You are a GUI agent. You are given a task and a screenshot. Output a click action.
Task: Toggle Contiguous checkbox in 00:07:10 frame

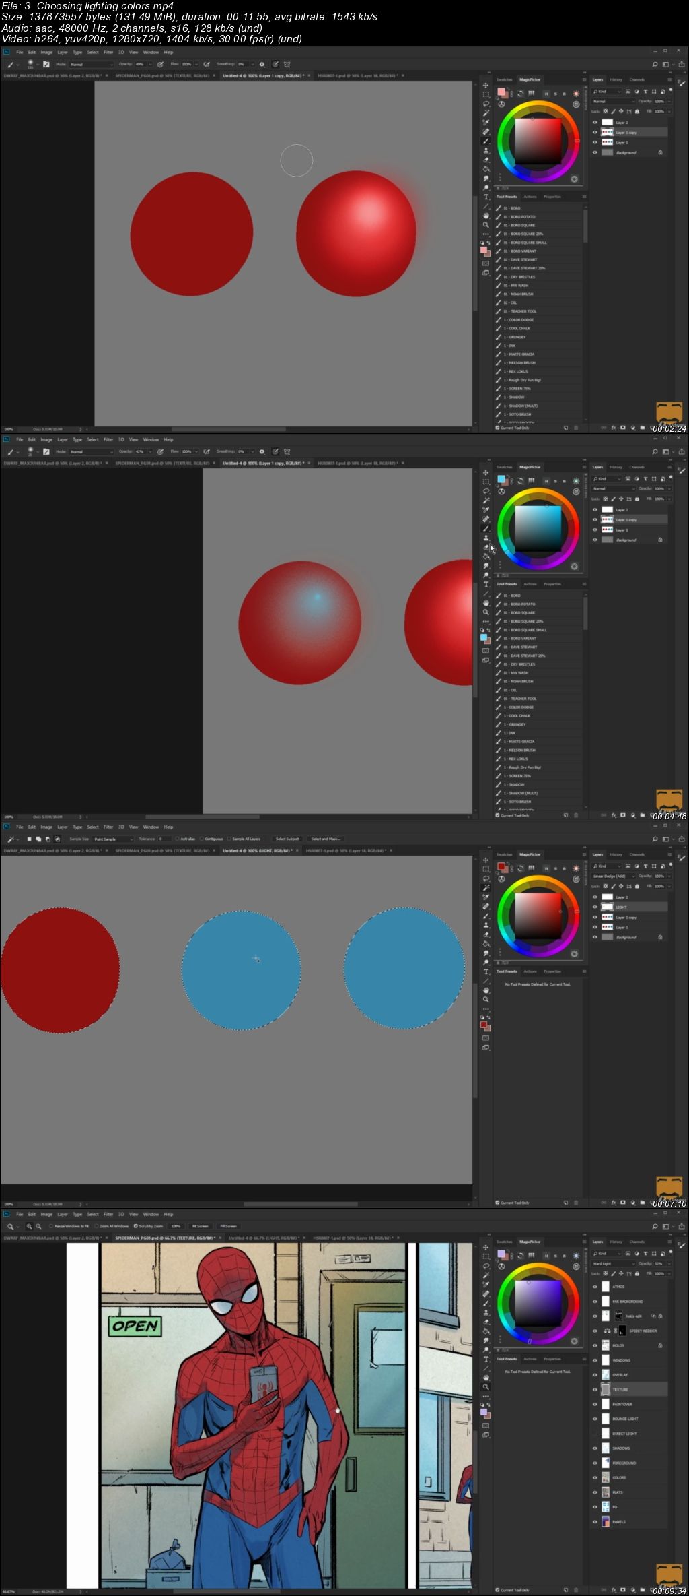[x=202, y=839]
